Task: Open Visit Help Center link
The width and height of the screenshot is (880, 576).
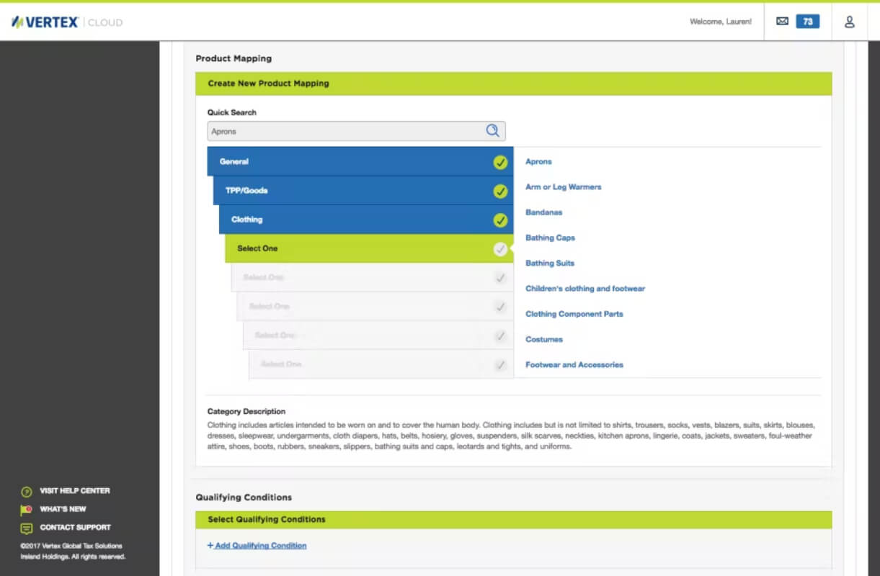Action: (x=75, y=491)
